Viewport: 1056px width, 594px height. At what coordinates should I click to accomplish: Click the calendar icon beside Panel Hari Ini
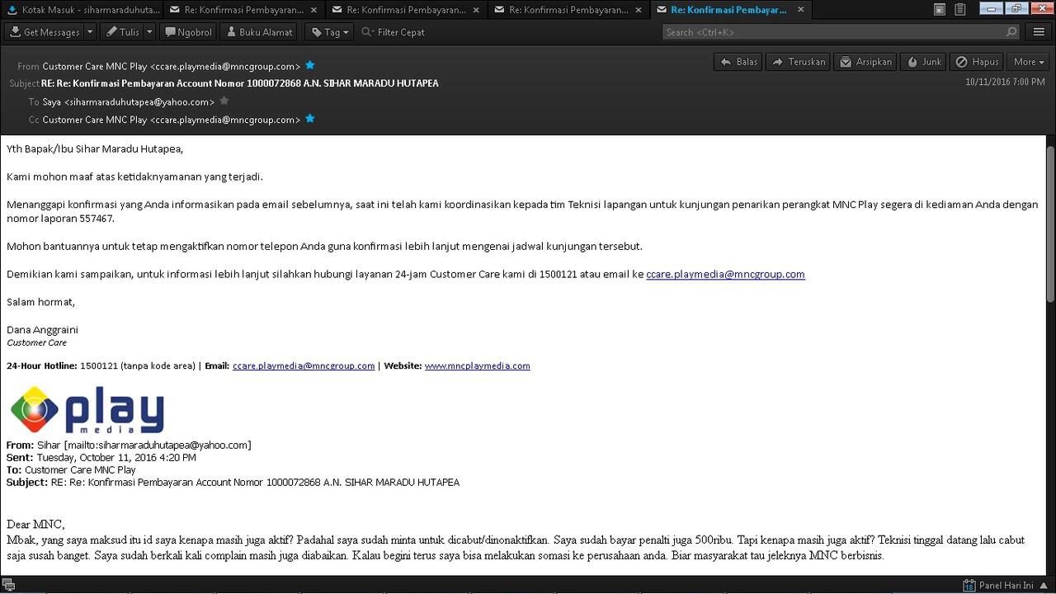point(969,585)
